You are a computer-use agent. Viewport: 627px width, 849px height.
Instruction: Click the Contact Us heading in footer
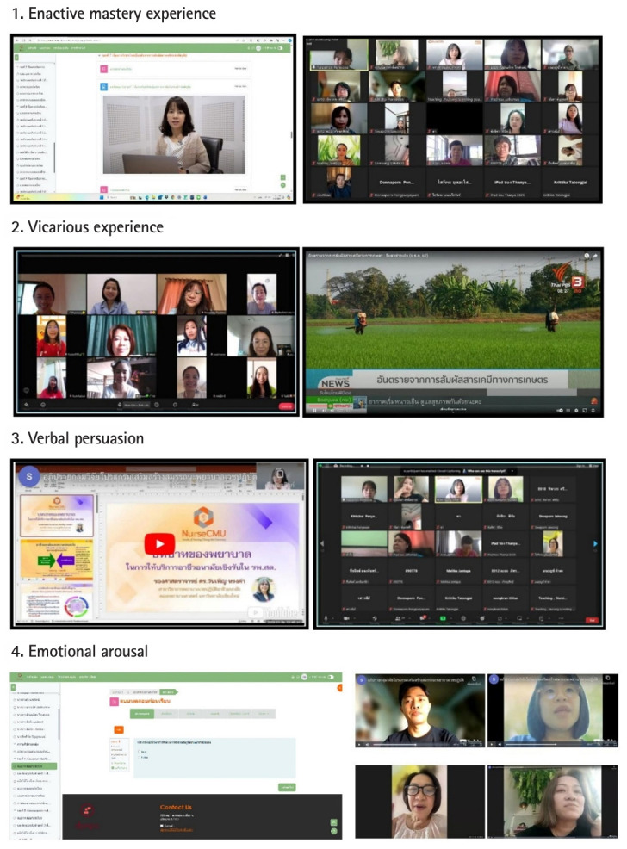click(176, 807)
